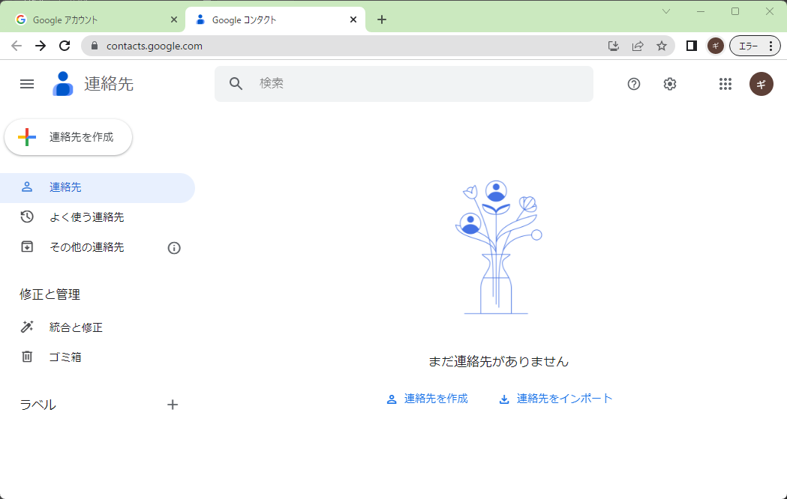Click the flower vase illustration
Viewport: 787px width, 499px height.
tap(498, 247)
